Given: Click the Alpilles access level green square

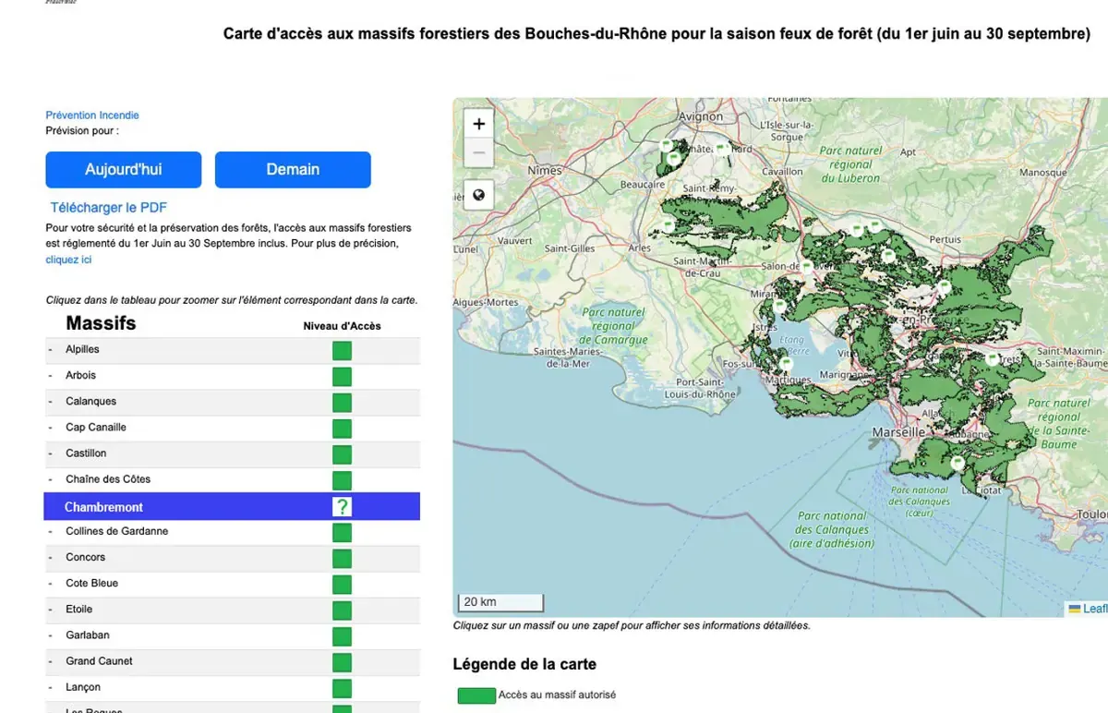Looking at the screenshot, I should pyautogui.click(x=342, y=350).
